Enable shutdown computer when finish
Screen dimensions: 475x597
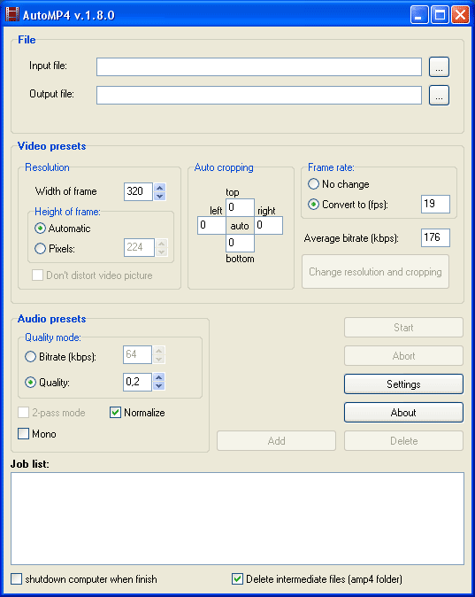[16, 579]
